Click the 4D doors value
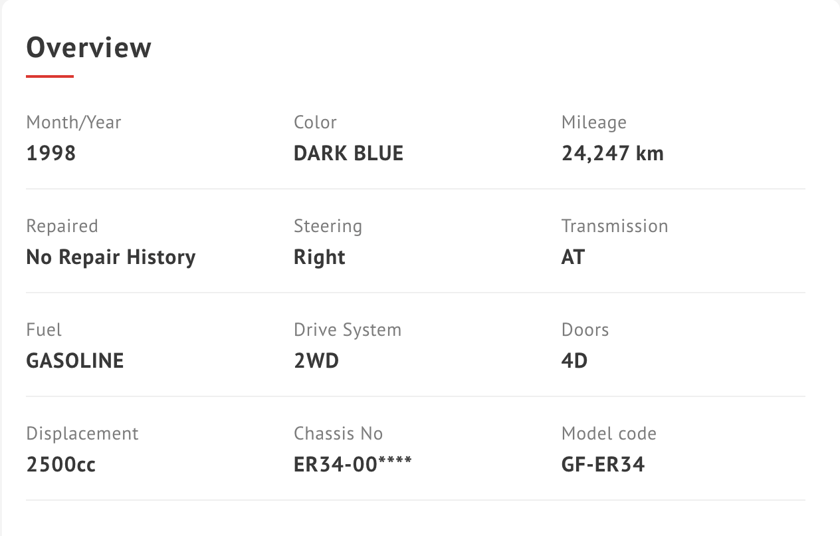This screenshot has height=536, width=840. [575, 361]
